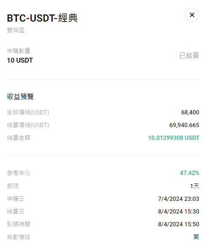Screen dimensions: 206x247
Task: Click the green 10.01299308 USDT settlement amount
Action: click(x=173, y=138)
